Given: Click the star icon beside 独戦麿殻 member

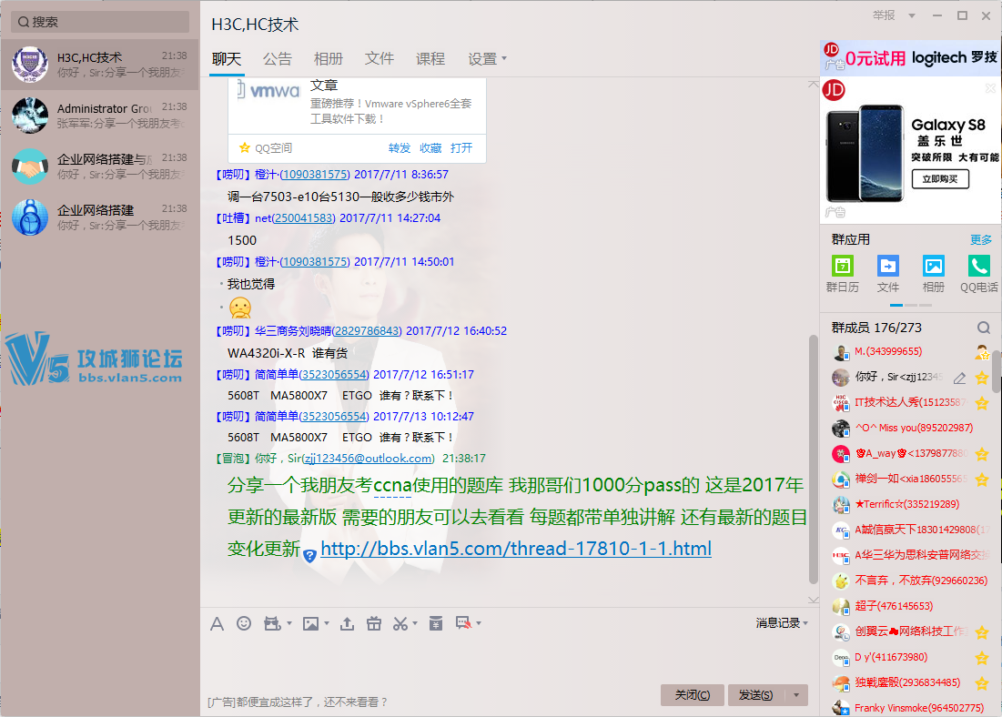Looking at the screenshot, I should pyautogui.click(x=982, y=683).
